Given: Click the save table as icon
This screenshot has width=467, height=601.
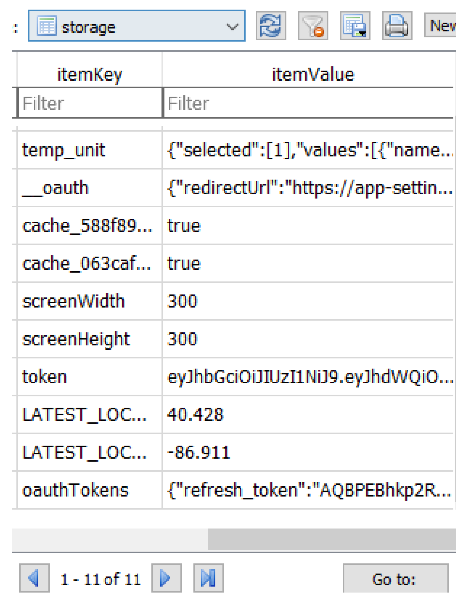Looking at the screenshot, I should point(355,26).
